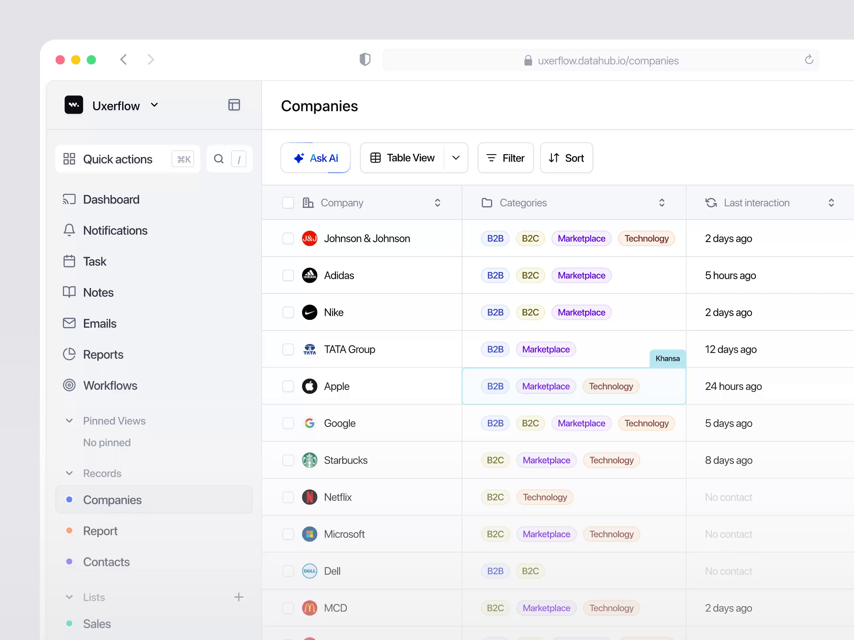Open the Uxerflow workspace dropdown chevron
This screenshot has width=854, height=640.
click(154, 105)
